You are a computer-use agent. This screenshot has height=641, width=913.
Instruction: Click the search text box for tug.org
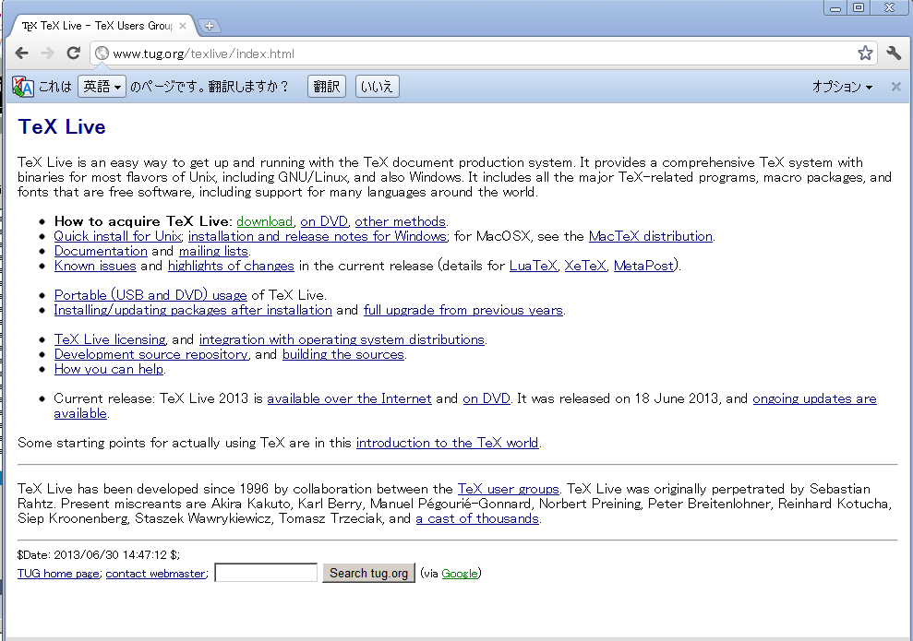(x=266, y=573)
